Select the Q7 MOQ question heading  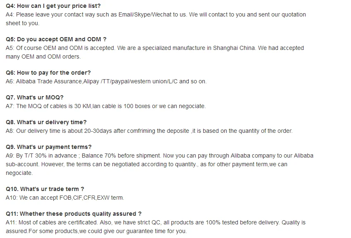click(35, 98)
